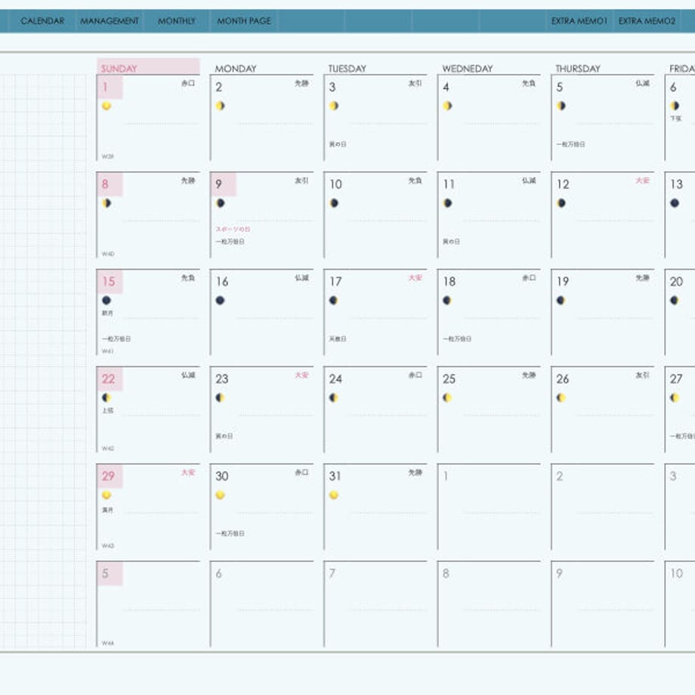Open the EXTRA MEMO2 tab
The width and height of the screenshot is (695, 695).
coord(647,21)
